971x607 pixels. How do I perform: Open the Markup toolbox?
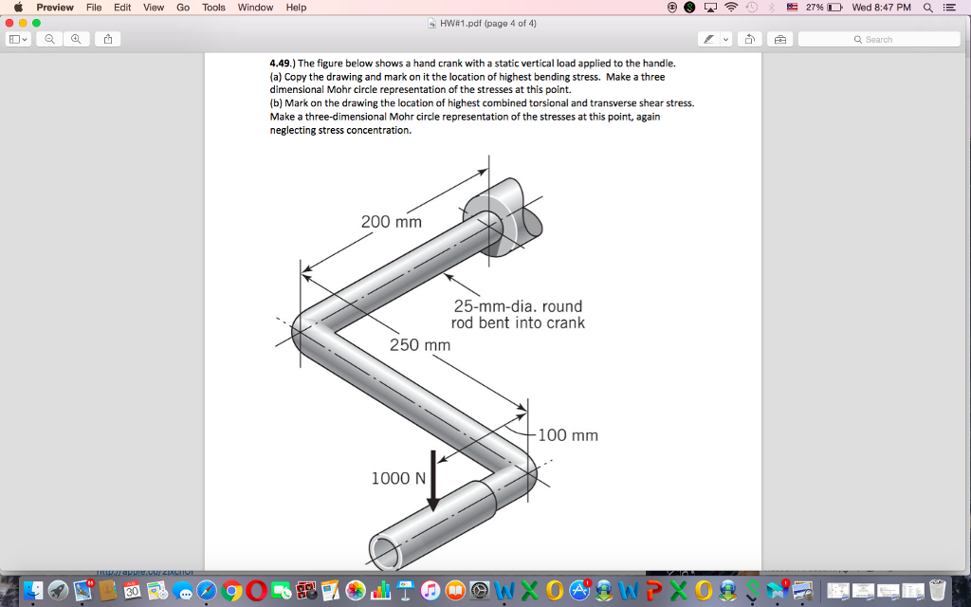(x=780, y=39)
